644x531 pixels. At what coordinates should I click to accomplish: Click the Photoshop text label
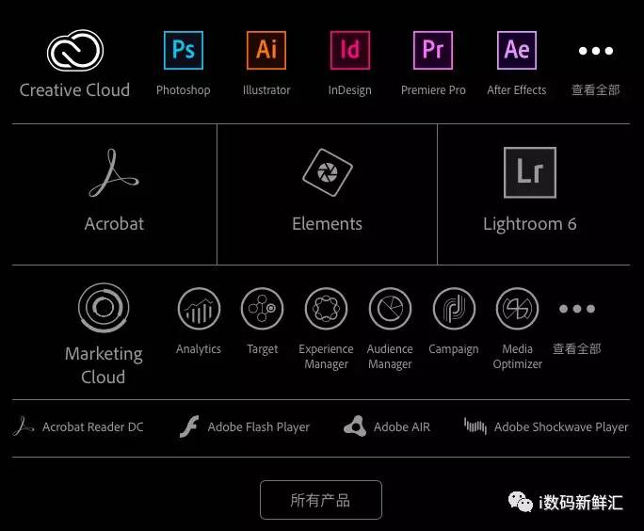184,90
